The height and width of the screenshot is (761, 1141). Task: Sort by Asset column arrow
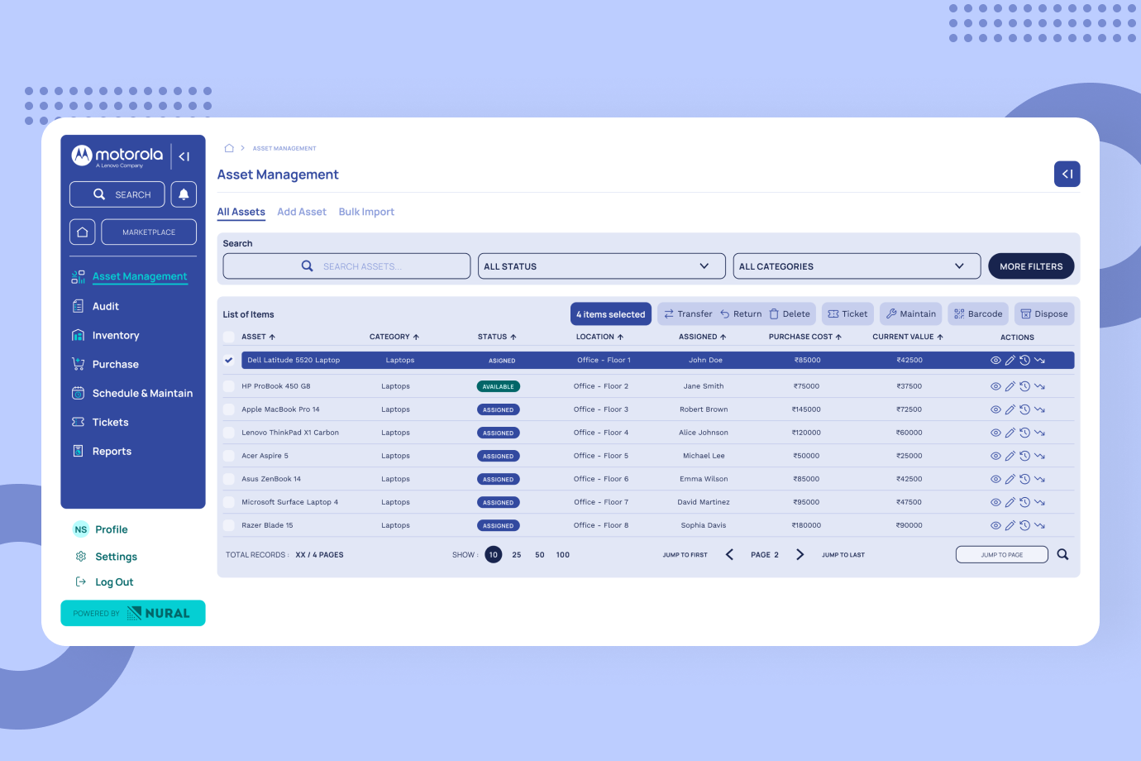(x=272, y=337)
